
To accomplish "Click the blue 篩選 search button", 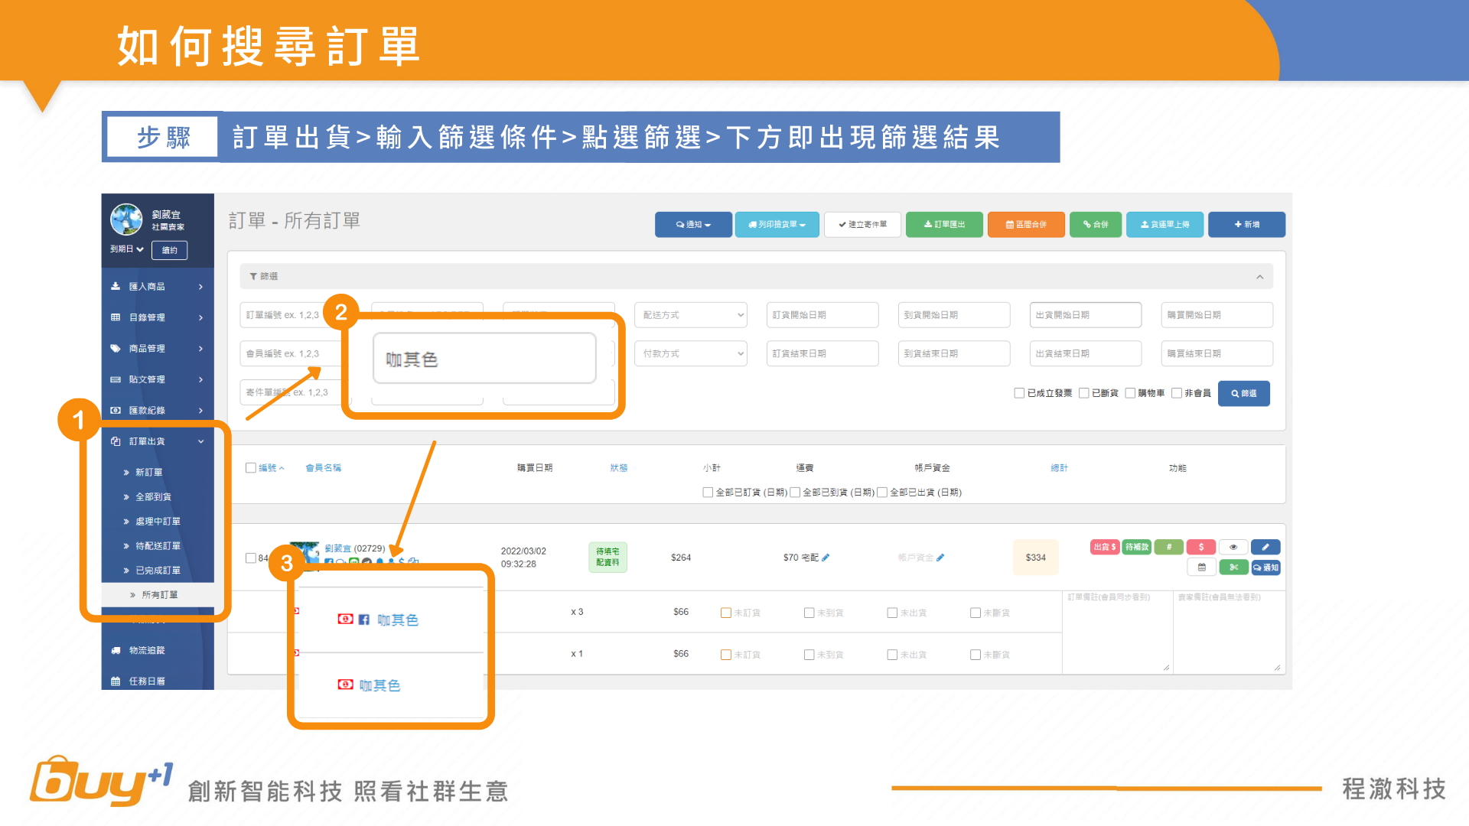I will pyautogui.click(x=1243, y=393).
